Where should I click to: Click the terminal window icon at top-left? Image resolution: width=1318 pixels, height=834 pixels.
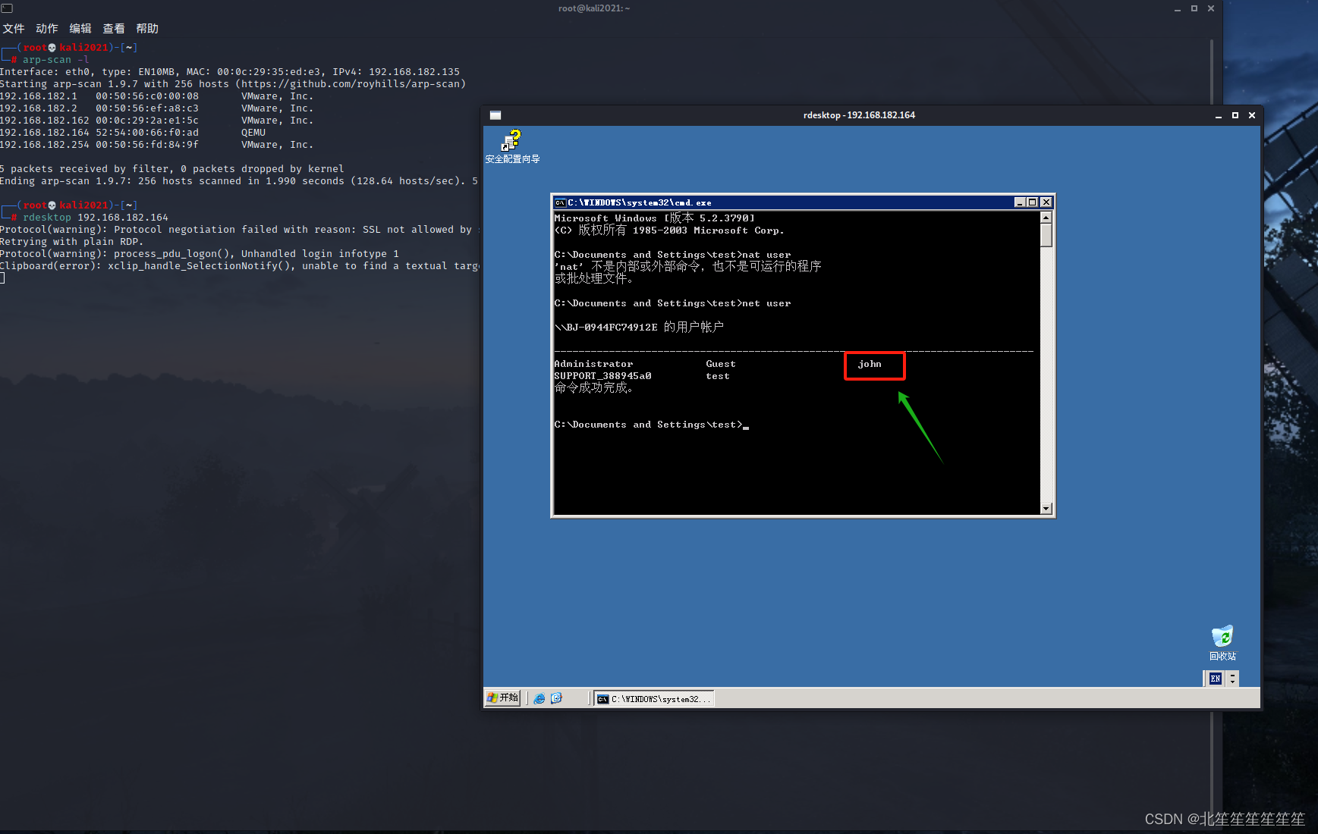(x=7, y=8)
